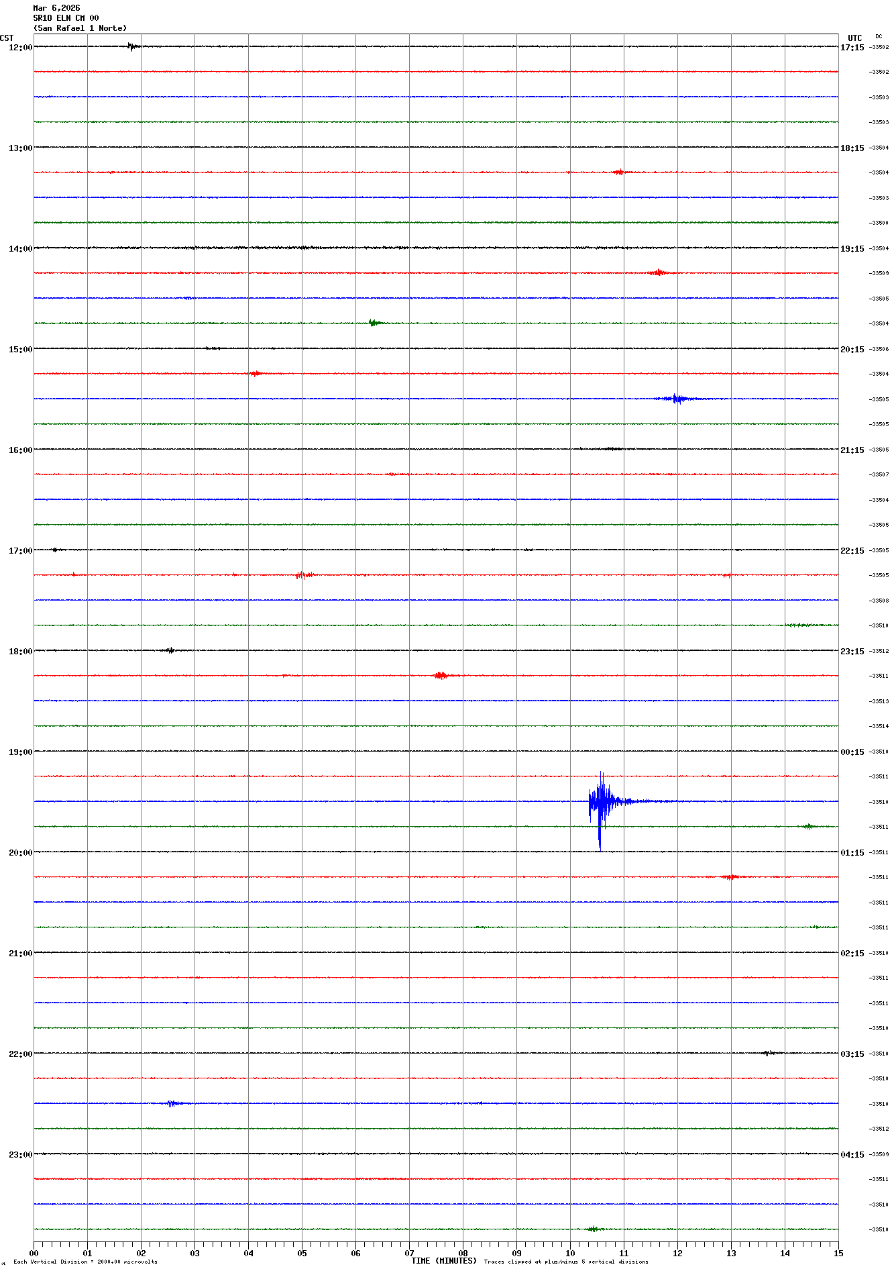Click the 19:00 CST time label
Image resolution: width=892 pixels, height=1271 pixels.
point(20,752)
